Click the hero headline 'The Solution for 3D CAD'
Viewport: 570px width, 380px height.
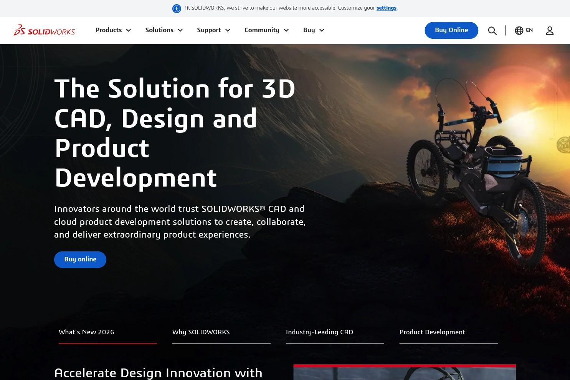tap(175, 133)
